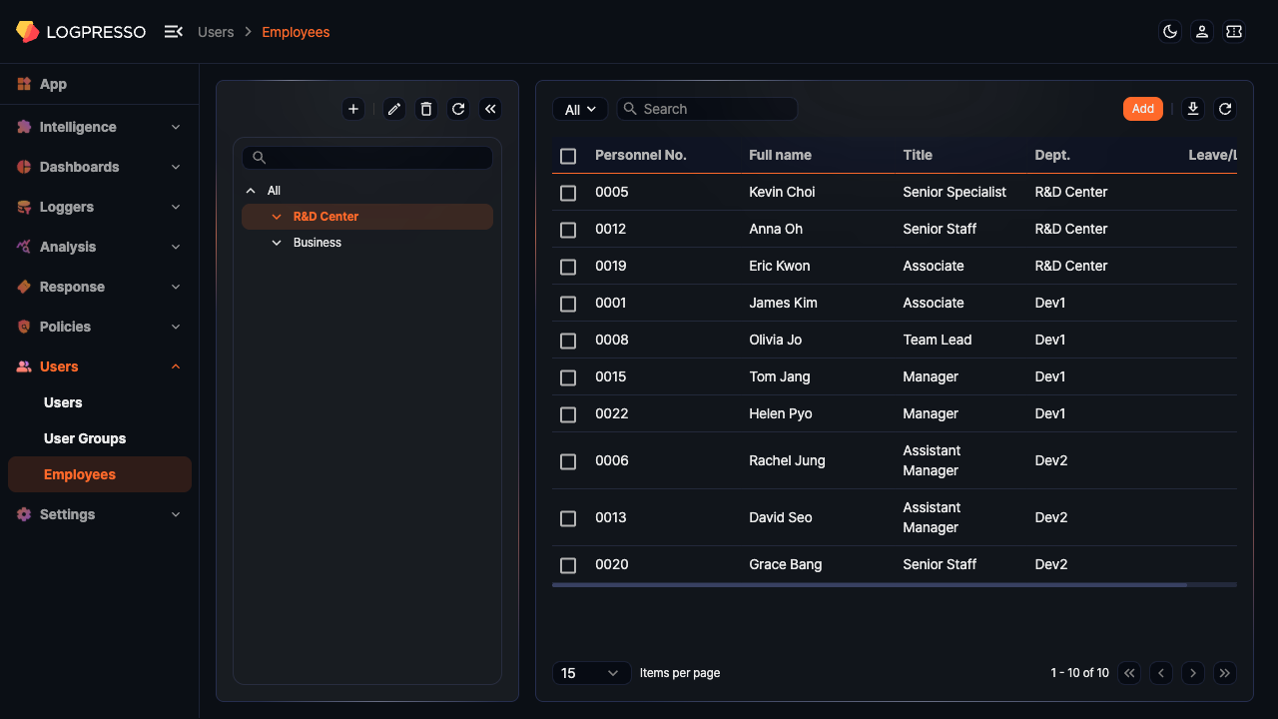Refresh the department tree with the refresh icon
The height and width of the screenshot is (719, 1278).
tap(458, 108)
